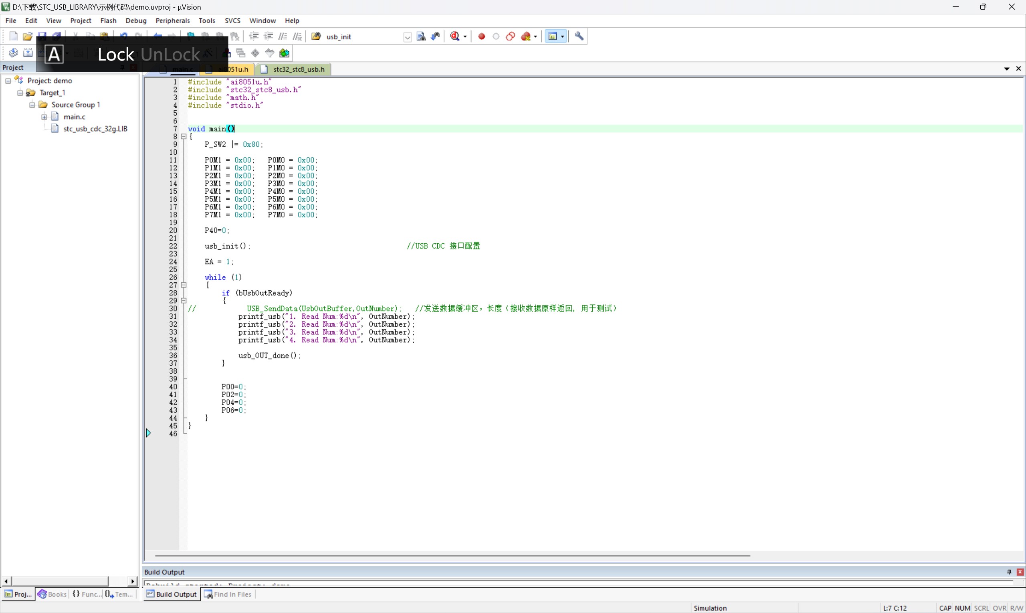Click the project panel scroll-left arrow
Viewport: 1026px width, 613px height.
tap(6, 581)
